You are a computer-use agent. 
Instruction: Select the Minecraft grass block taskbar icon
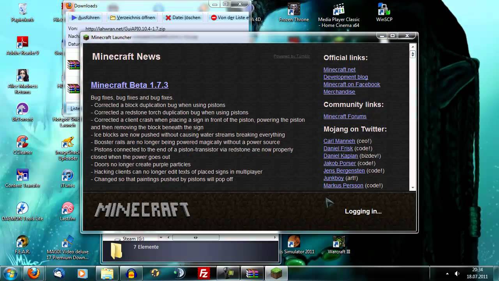coord(276,273)
